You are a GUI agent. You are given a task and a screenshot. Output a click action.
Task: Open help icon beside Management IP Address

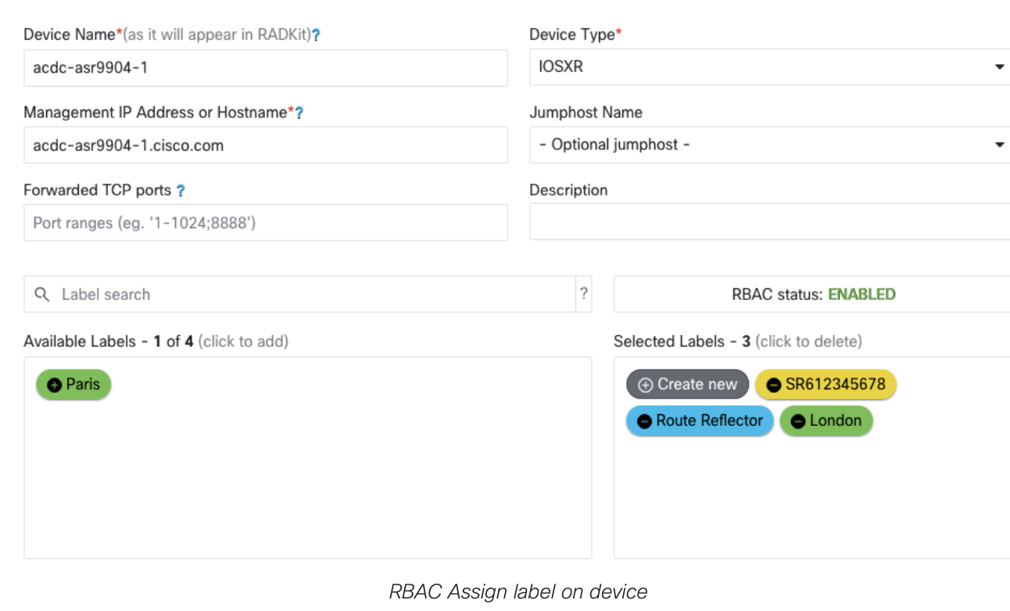pos(299,113)
